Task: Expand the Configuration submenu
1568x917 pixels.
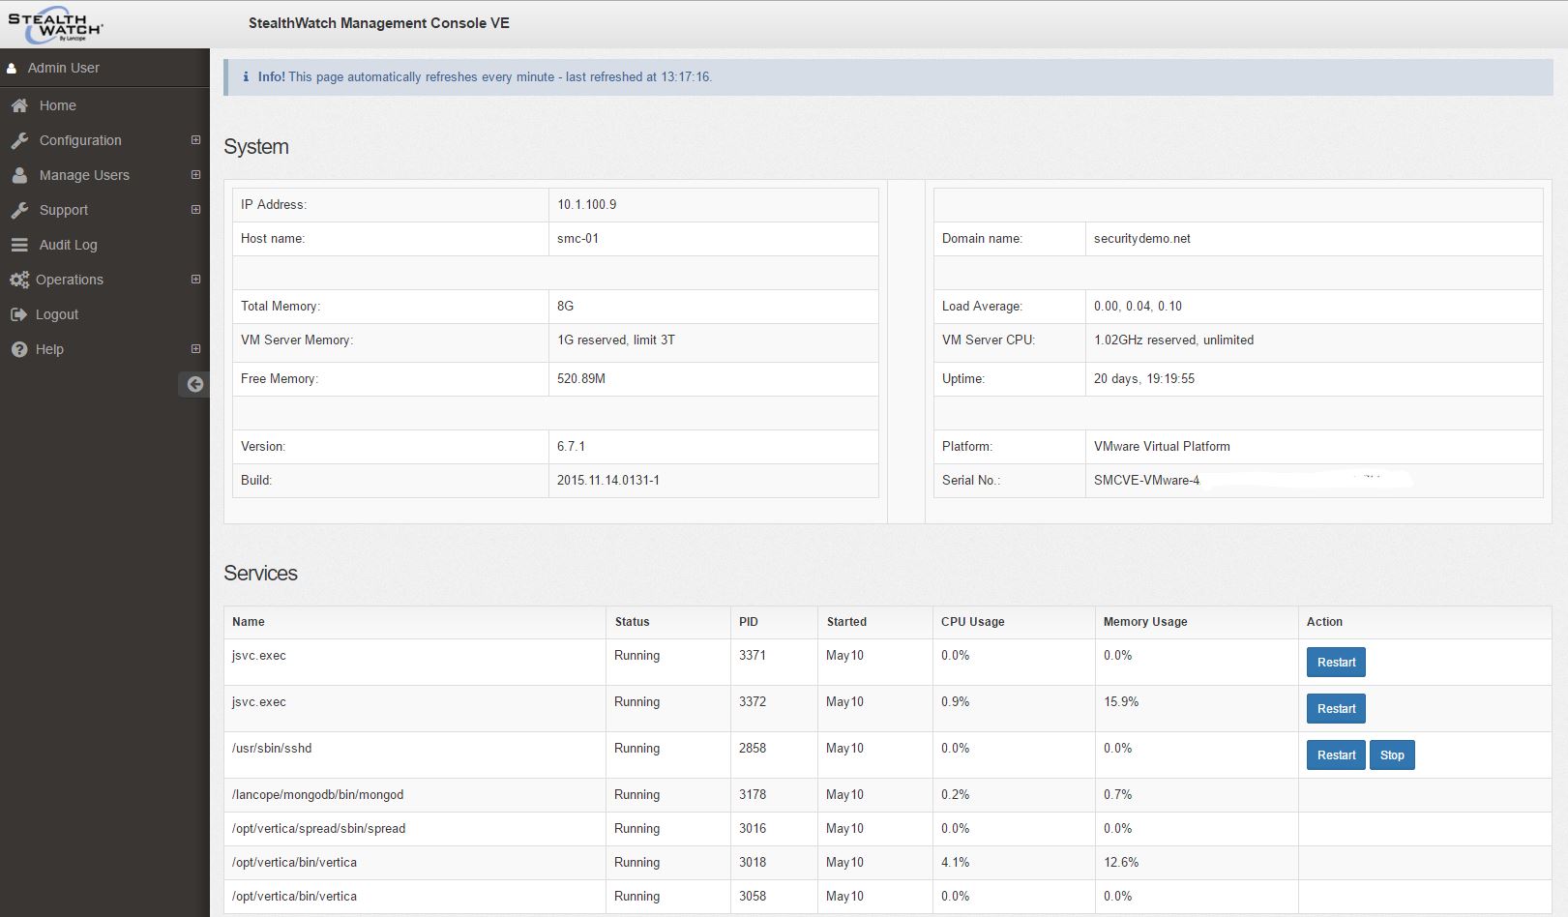Action: (195, 140)
